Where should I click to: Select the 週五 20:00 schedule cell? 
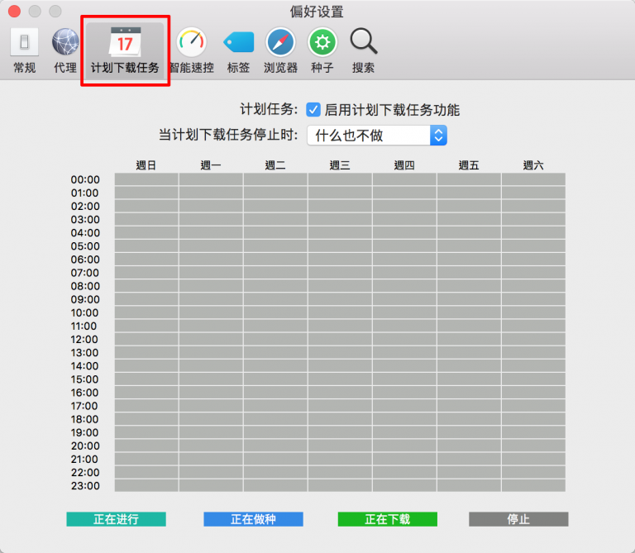(469, 446)
